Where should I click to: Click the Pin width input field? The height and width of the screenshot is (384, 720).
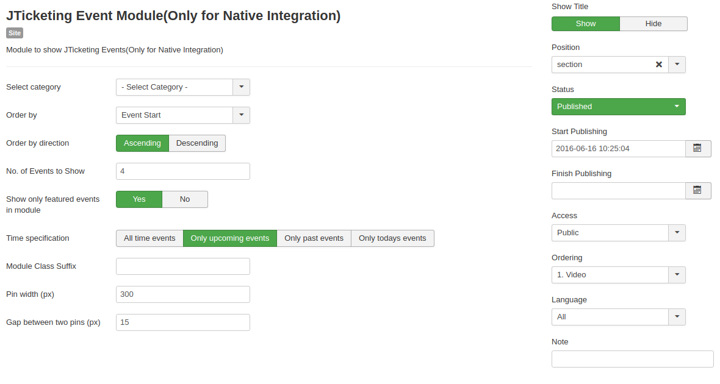pos(183,294)
